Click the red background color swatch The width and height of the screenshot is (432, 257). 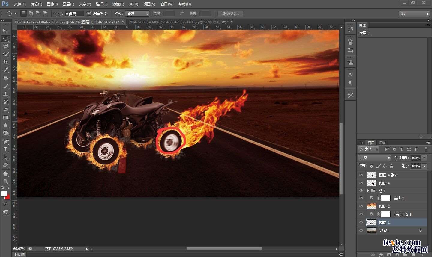(8, 197)
